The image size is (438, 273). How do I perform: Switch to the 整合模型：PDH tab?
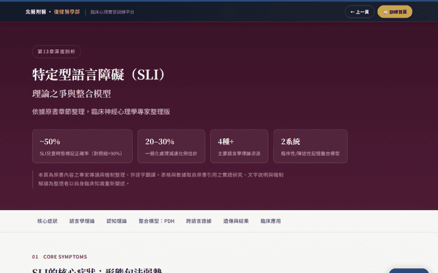click(x=157, y=221)
